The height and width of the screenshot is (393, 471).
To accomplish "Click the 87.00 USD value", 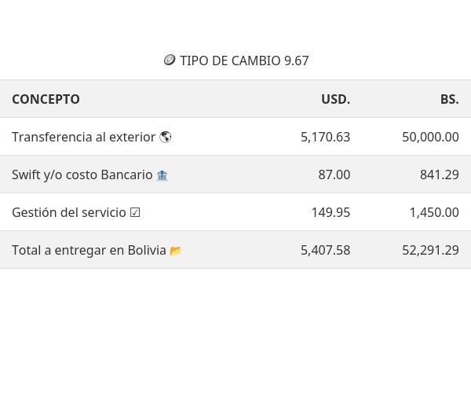I will [x=334, y=174].
